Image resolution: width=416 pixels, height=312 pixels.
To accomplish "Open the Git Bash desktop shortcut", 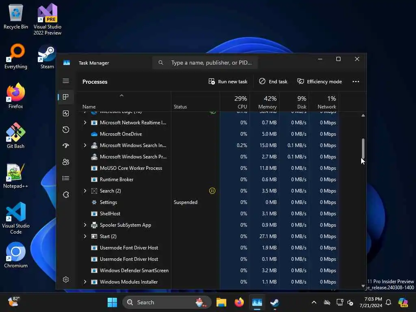I will 16,136.
